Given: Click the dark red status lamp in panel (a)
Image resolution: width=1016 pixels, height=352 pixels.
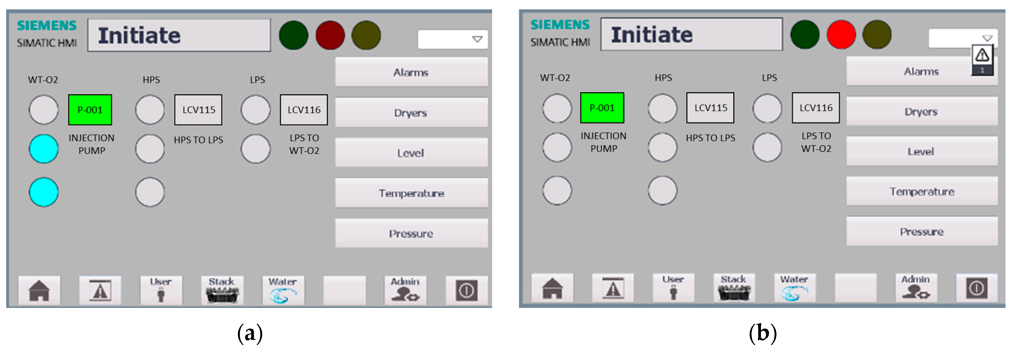Looking at the screenshot, I should tap(330, 36).
